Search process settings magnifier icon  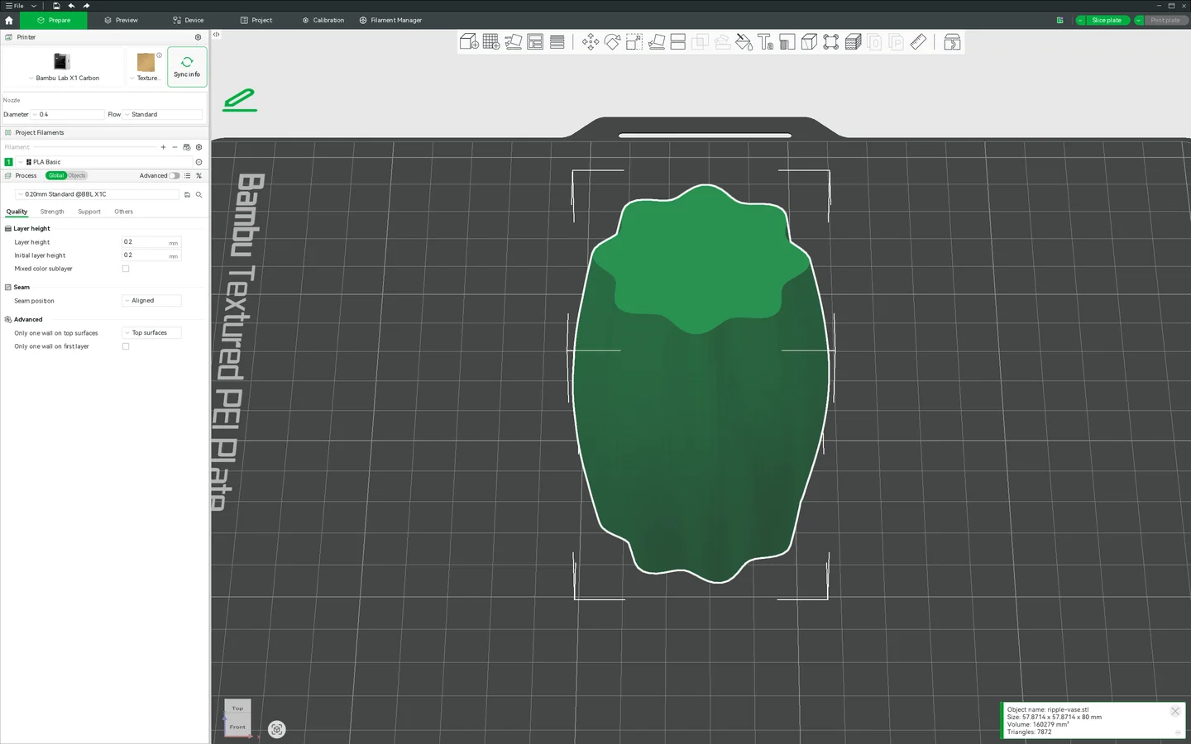pos(198,195)
